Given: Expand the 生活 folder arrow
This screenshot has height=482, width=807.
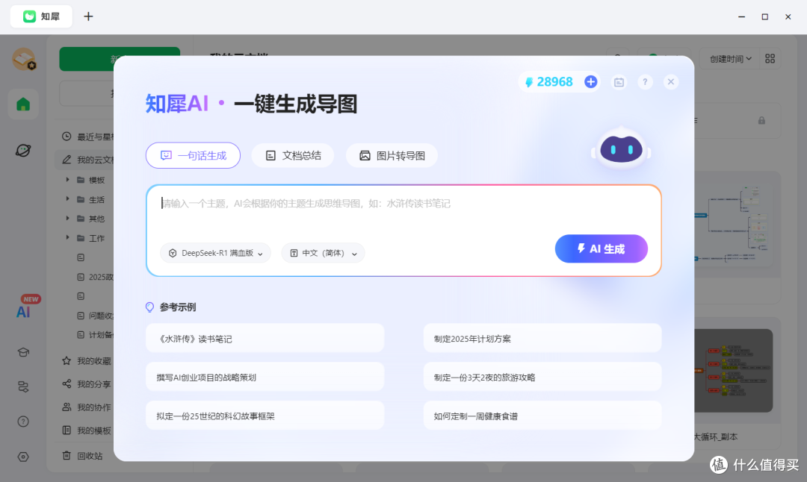Looking at the screenshot, I should (x=67, y=199).
